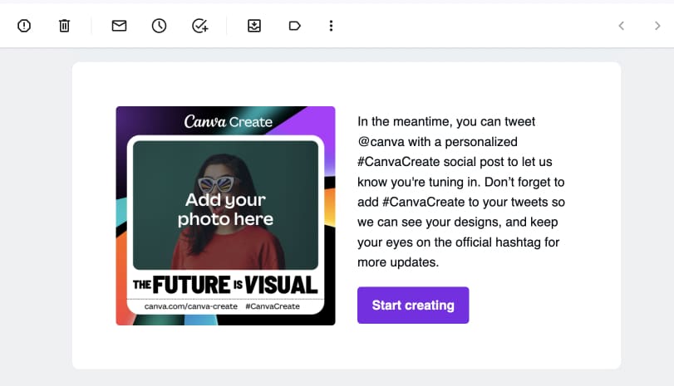Go to older email arrow
This screenshot has height=386, width=674.
click(657, 26)
